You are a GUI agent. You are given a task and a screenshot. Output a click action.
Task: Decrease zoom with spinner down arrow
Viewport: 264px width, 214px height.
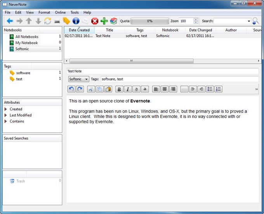tap(196, 23)
